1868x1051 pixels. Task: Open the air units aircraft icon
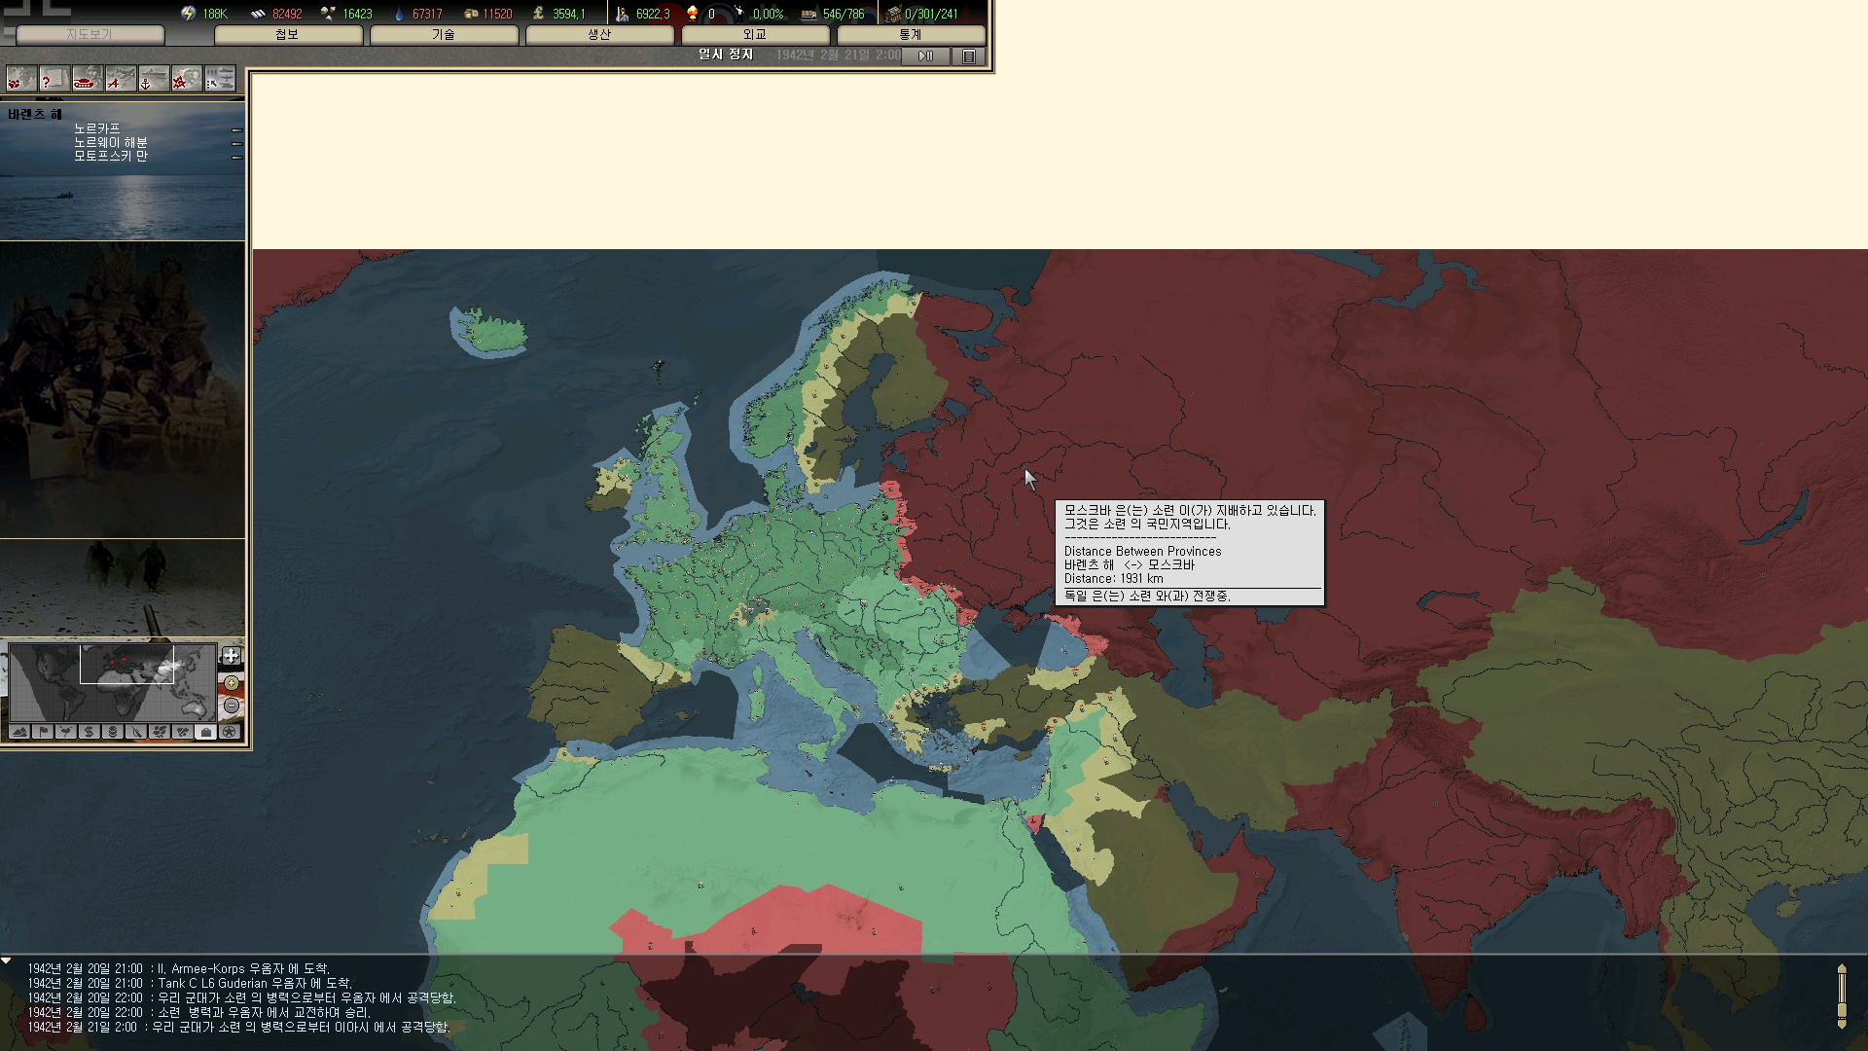120,80
